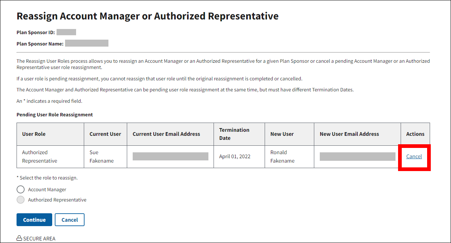Click the April 01, 2022 termination date cell
Screen dimensions: 451x243
point(235,157)
